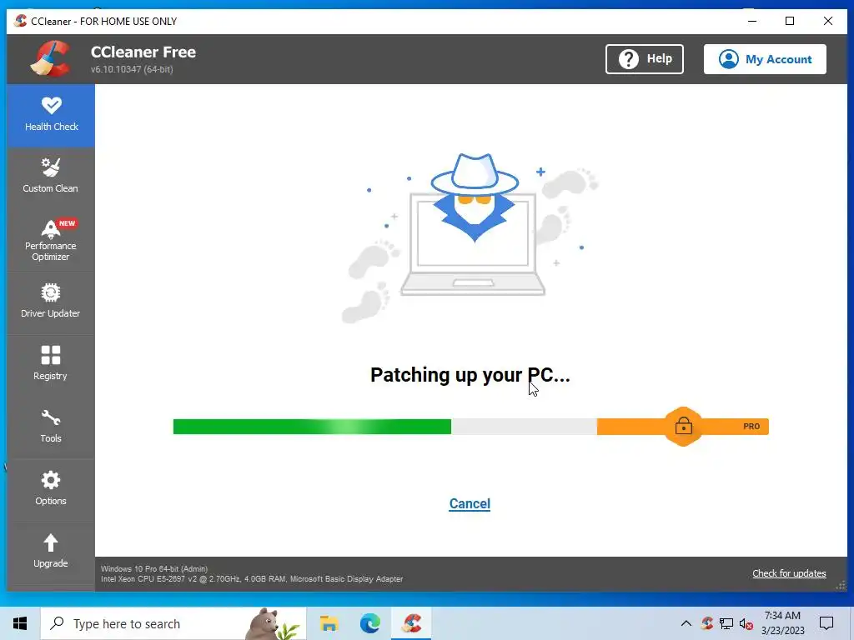Open File Explorer from the taskbar
Viewport: 854px width, 640px height.
coord(329,623)
